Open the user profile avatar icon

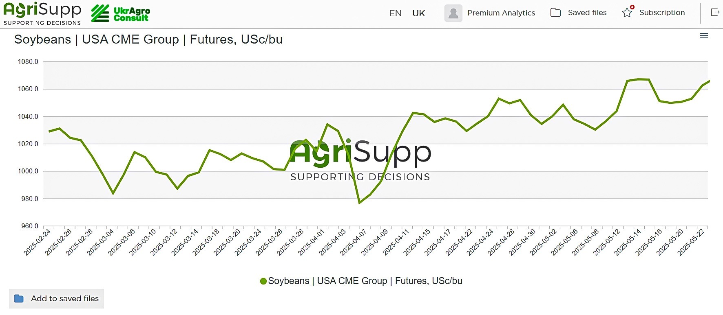tap(453, 13)
